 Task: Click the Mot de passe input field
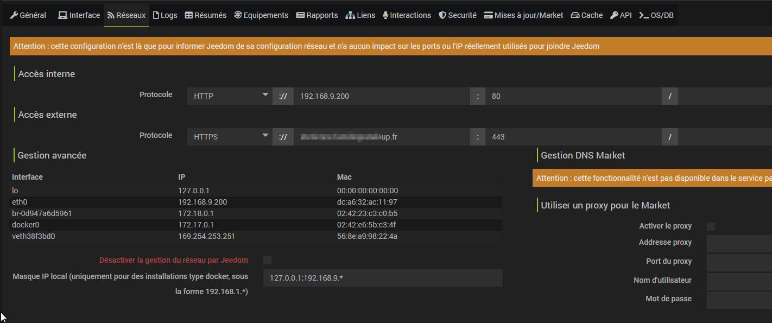tap(739, 300)
